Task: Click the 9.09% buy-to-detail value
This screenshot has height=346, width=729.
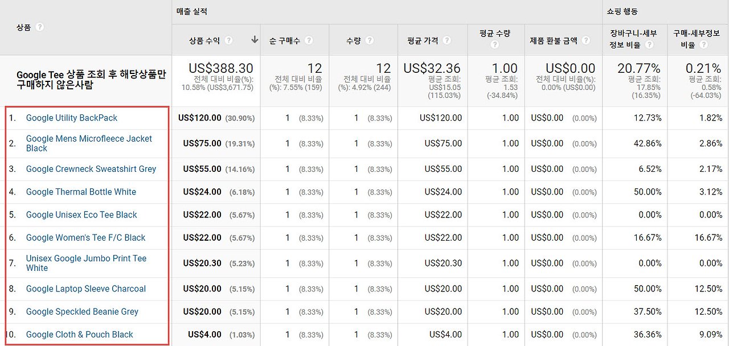Action: point(711,335)
